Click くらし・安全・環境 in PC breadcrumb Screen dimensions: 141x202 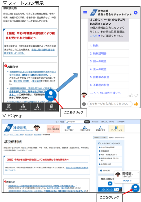click(17, 135)
